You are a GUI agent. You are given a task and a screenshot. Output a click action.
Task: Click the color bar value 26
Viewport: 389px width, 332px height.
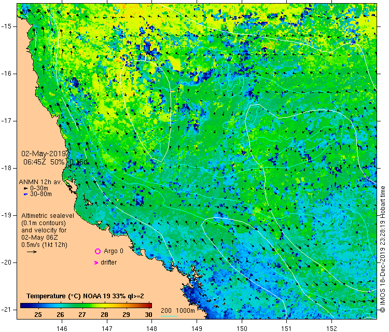[60, 315]
